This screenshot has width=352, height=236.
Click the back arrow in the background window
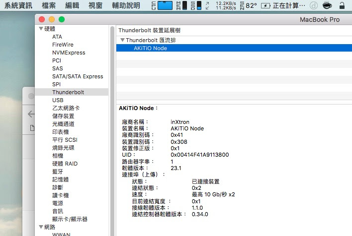tap(31, 114)
